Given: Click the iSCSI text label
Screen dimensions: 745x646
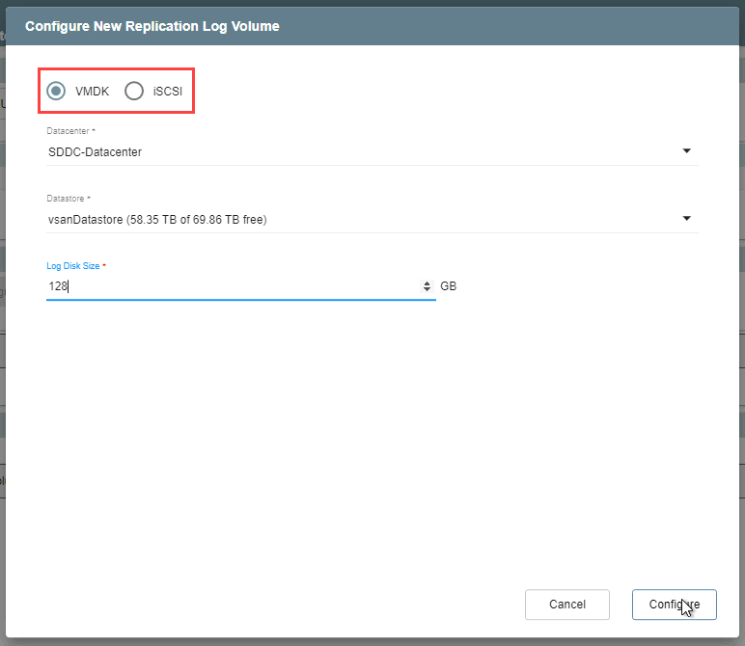Looking at the screenshot, I should pyautogui.click(x=167, y=92).
